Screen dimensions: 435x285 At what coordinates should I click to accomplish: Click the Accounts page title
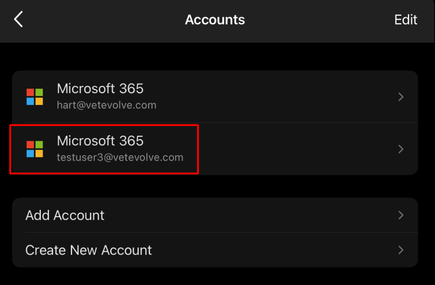(x=215, y=19)
